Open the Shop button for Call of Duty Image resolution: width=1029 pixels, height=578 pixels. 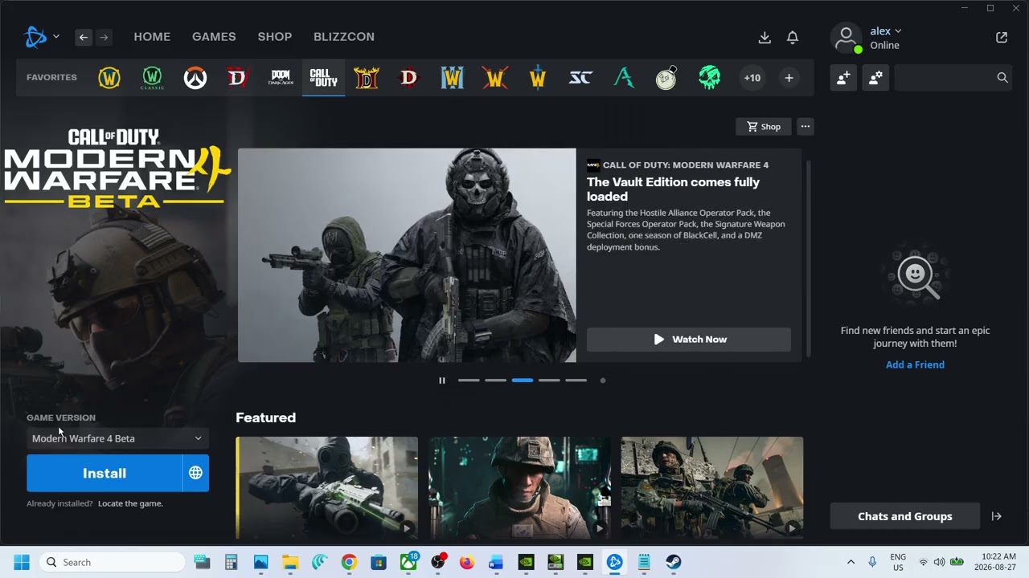(x=764, y=127)
